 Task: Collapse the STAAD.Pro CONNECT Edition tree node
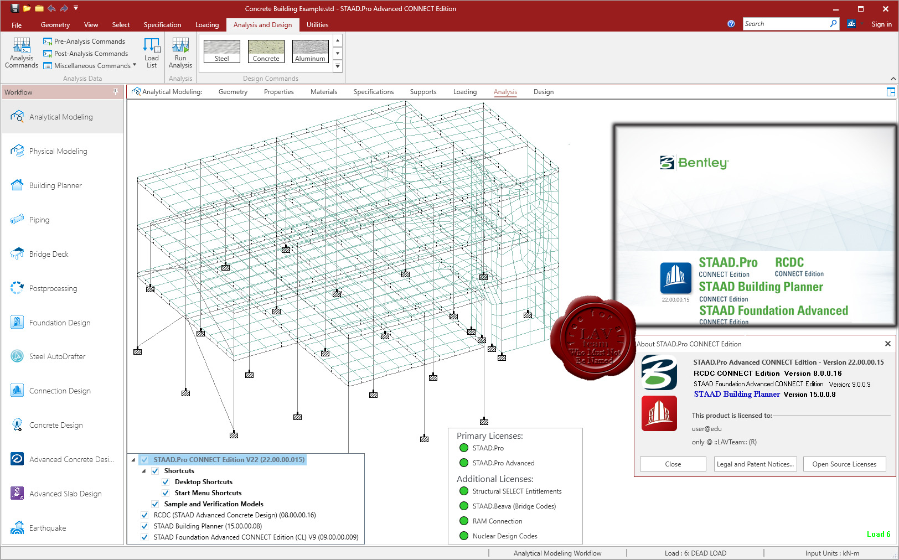(x=133, y=460)
